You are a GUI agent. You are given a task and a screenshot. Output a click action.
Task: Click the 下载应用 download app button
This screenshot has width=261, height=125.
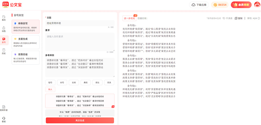199,5
